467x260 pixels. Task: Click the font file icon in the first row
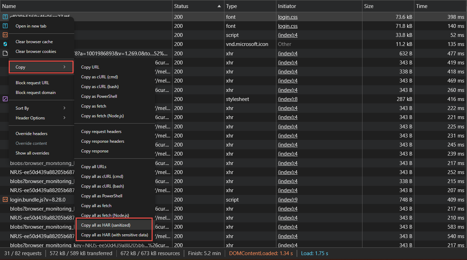point(5,17)
